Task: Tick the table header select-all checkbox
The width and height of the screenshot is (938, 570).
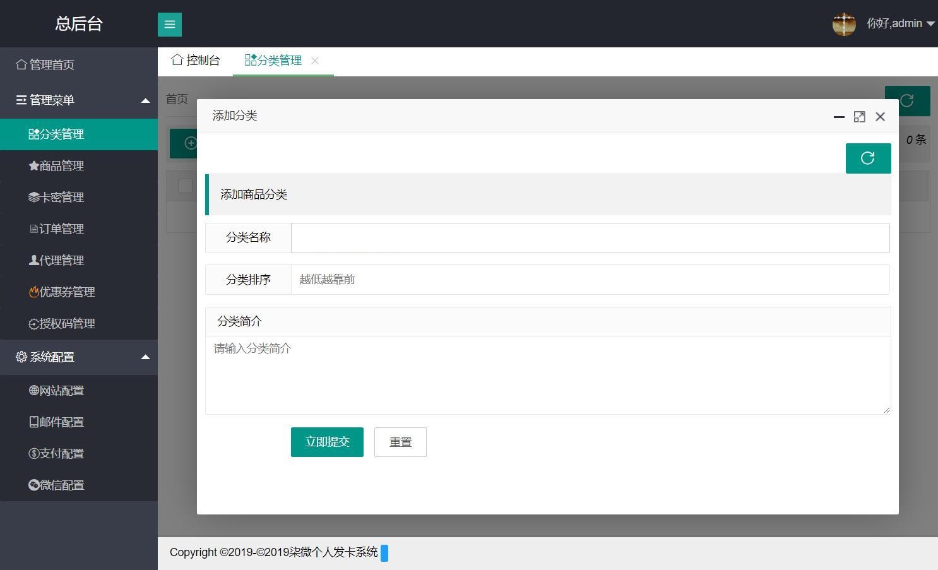Action: tap(186, 186)
